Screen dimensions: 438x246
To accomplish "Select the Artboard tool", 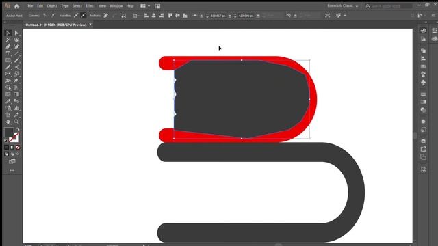I will pos(8,115).
